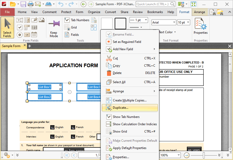Click the Image field tool icon
This screenshot has width=233, height=160.
pos(42,20)
